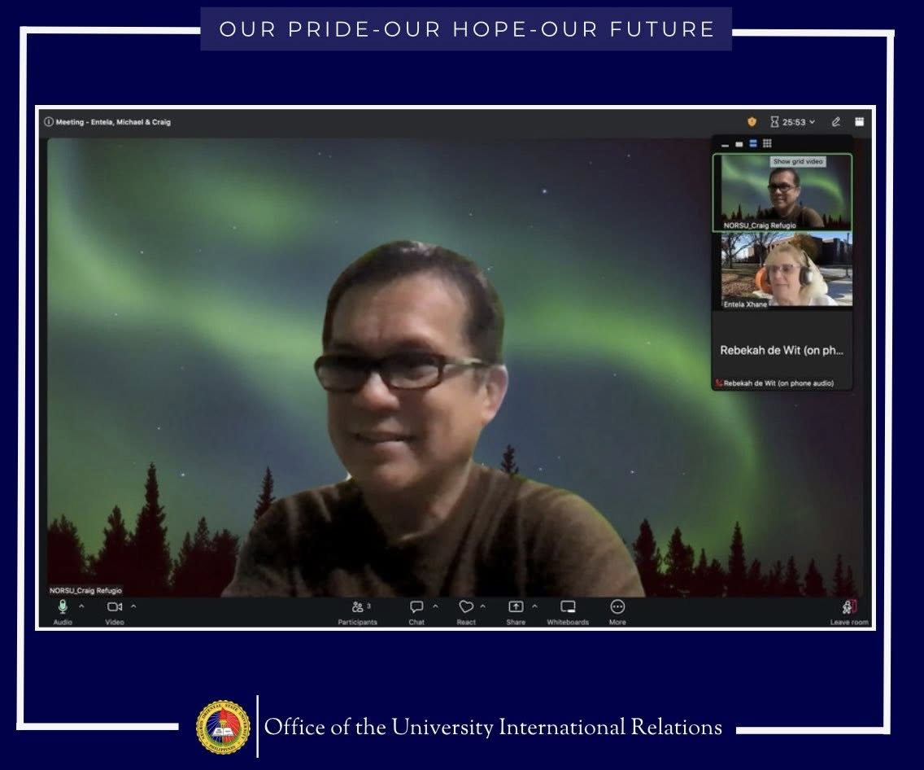The width and height of the screenshot is (924, 770).
Task: Click the meeting info icon
Action: point(49,122)
